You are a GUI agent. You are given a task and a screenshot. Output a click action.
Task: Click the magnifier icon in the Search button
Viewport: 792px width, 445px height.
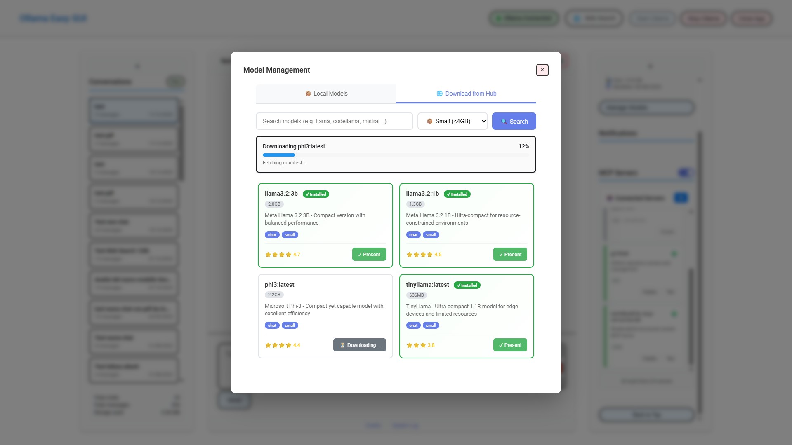504,122
